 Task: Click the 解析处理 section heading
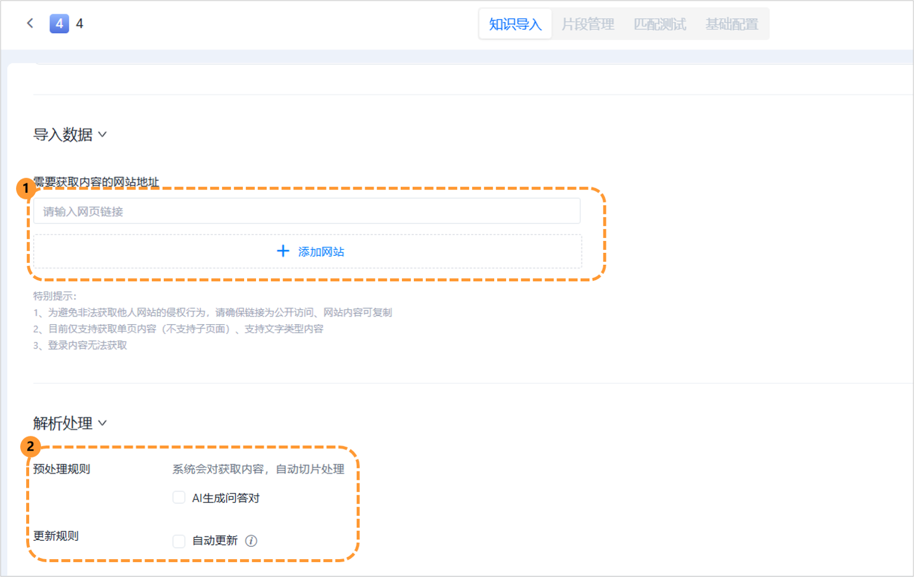63,423
